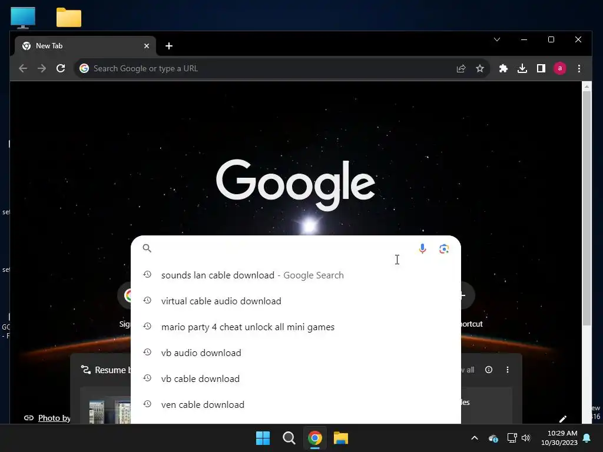Open the profile avatar 'a'
603x452 pixels.
pos(559,68)
